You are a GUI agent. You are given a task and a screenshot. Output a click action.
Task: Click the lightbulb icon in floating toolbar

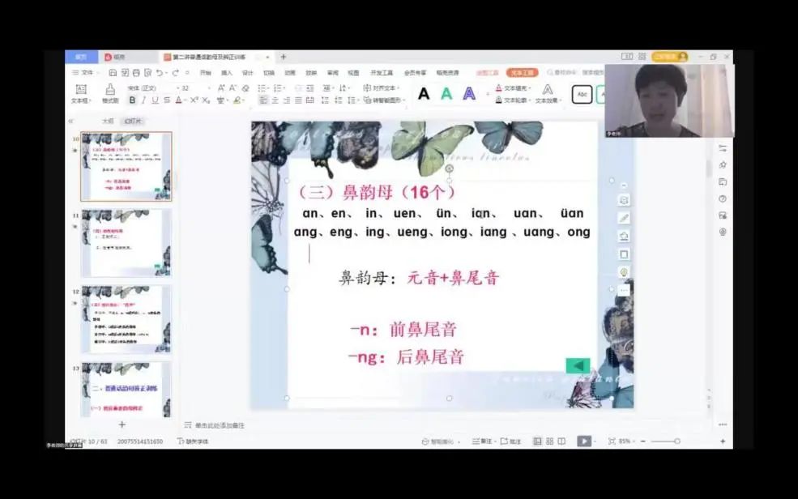(x=624, y=272)
